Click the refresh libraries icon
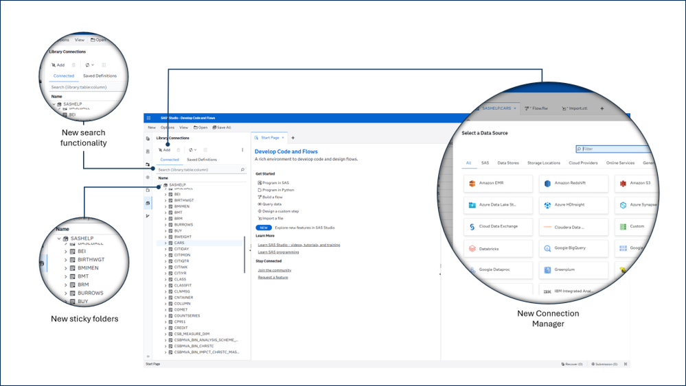Image resolution: width=686 pixels, height=386 pixels. click(191, 149)
